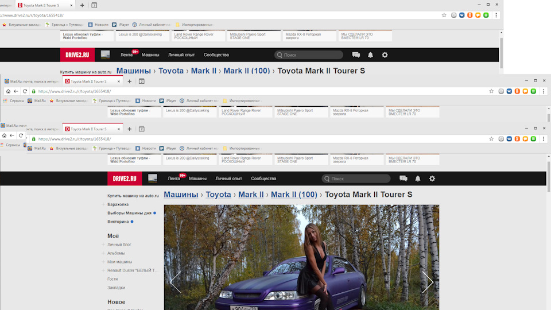Open the messages chat icon in DRIVE2 header
This screenshot has height=310, width=551.
coord(403,179)
